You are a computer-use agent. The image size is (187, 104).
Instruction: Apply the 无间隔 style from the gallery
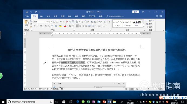pos(127,23)
